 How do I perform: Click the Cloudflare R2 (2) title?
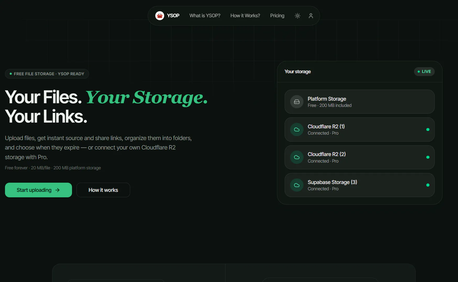327,154
